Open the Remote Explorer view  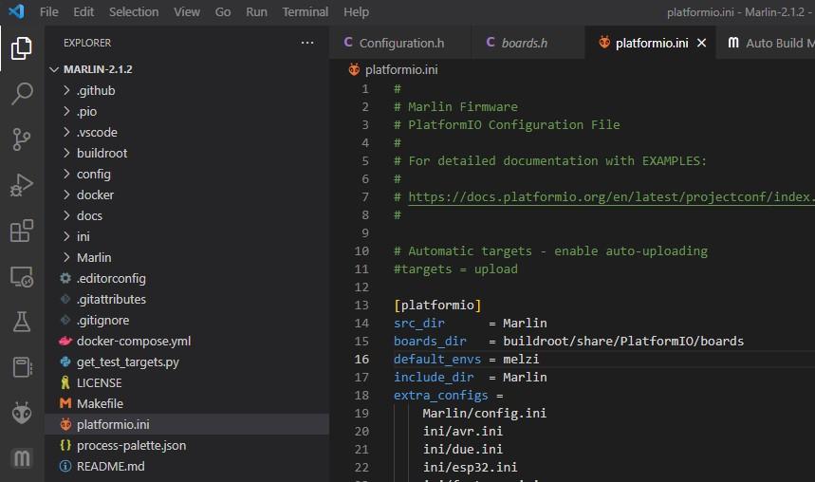(x=22, y=278)
